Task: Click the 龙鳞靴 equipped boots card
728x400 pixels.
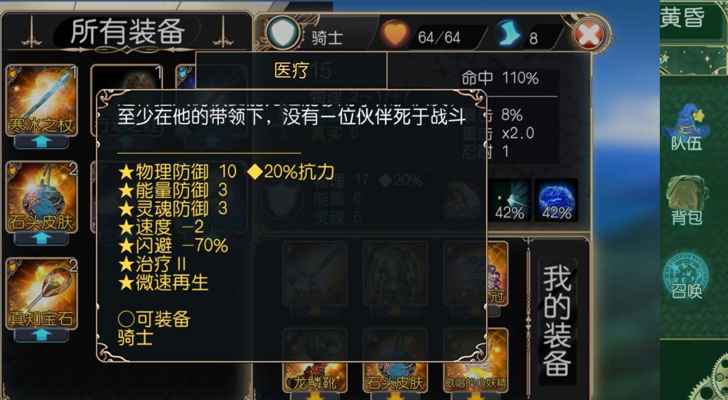Action: coord(315,361)
